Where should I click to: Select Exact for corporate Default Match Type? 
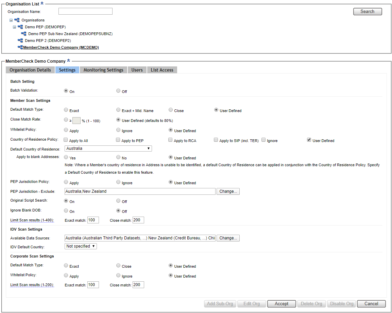66,265
